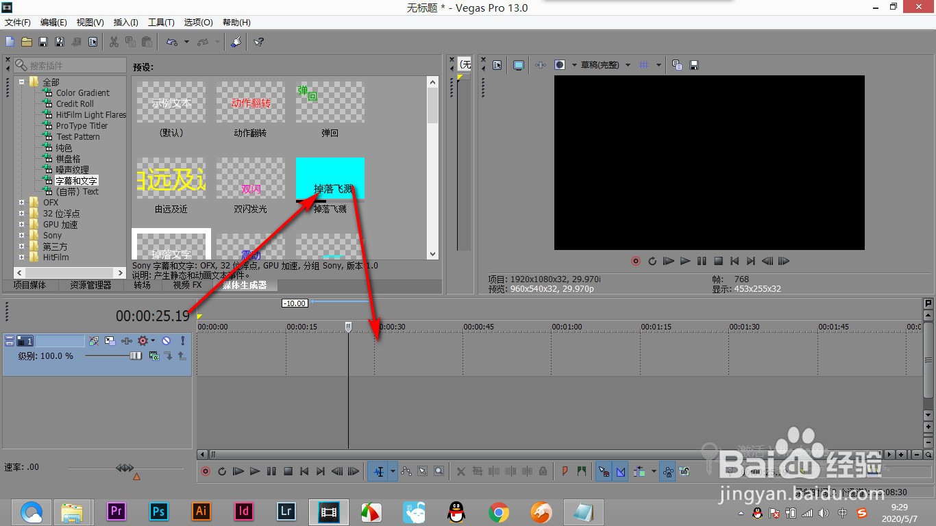Open the 文件(F) menu
Screen dimensions: 936x526
18,23
